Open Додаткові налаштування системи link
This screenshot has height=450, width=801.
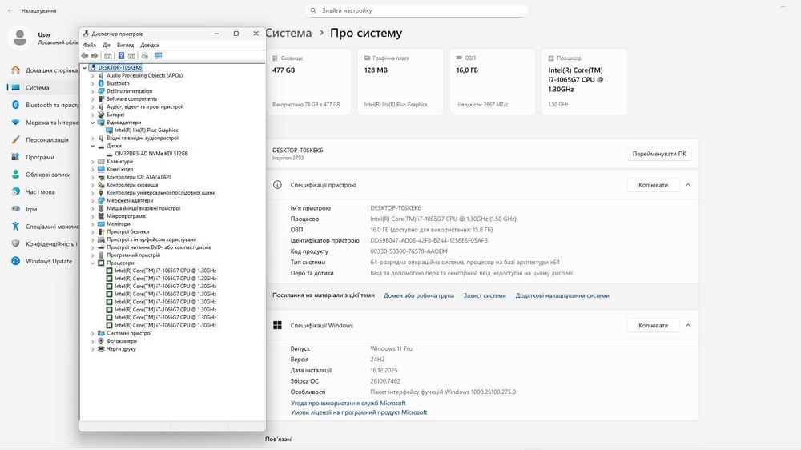[x=562, y=295]
